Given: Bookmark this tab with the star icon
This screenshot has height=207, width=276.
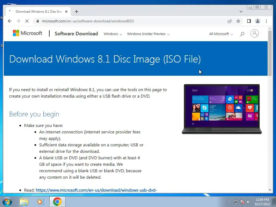Looking at the screenshot, I should (x=238, y=21).
